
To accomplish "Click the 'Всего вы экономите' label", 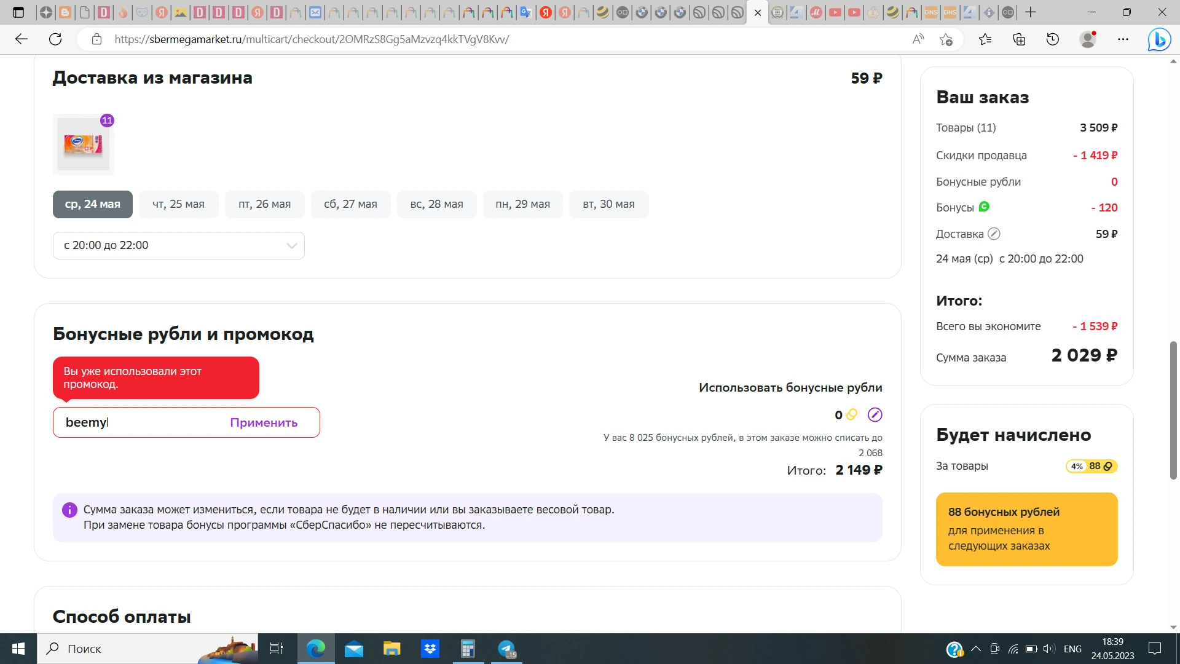I will coord(988,326).
